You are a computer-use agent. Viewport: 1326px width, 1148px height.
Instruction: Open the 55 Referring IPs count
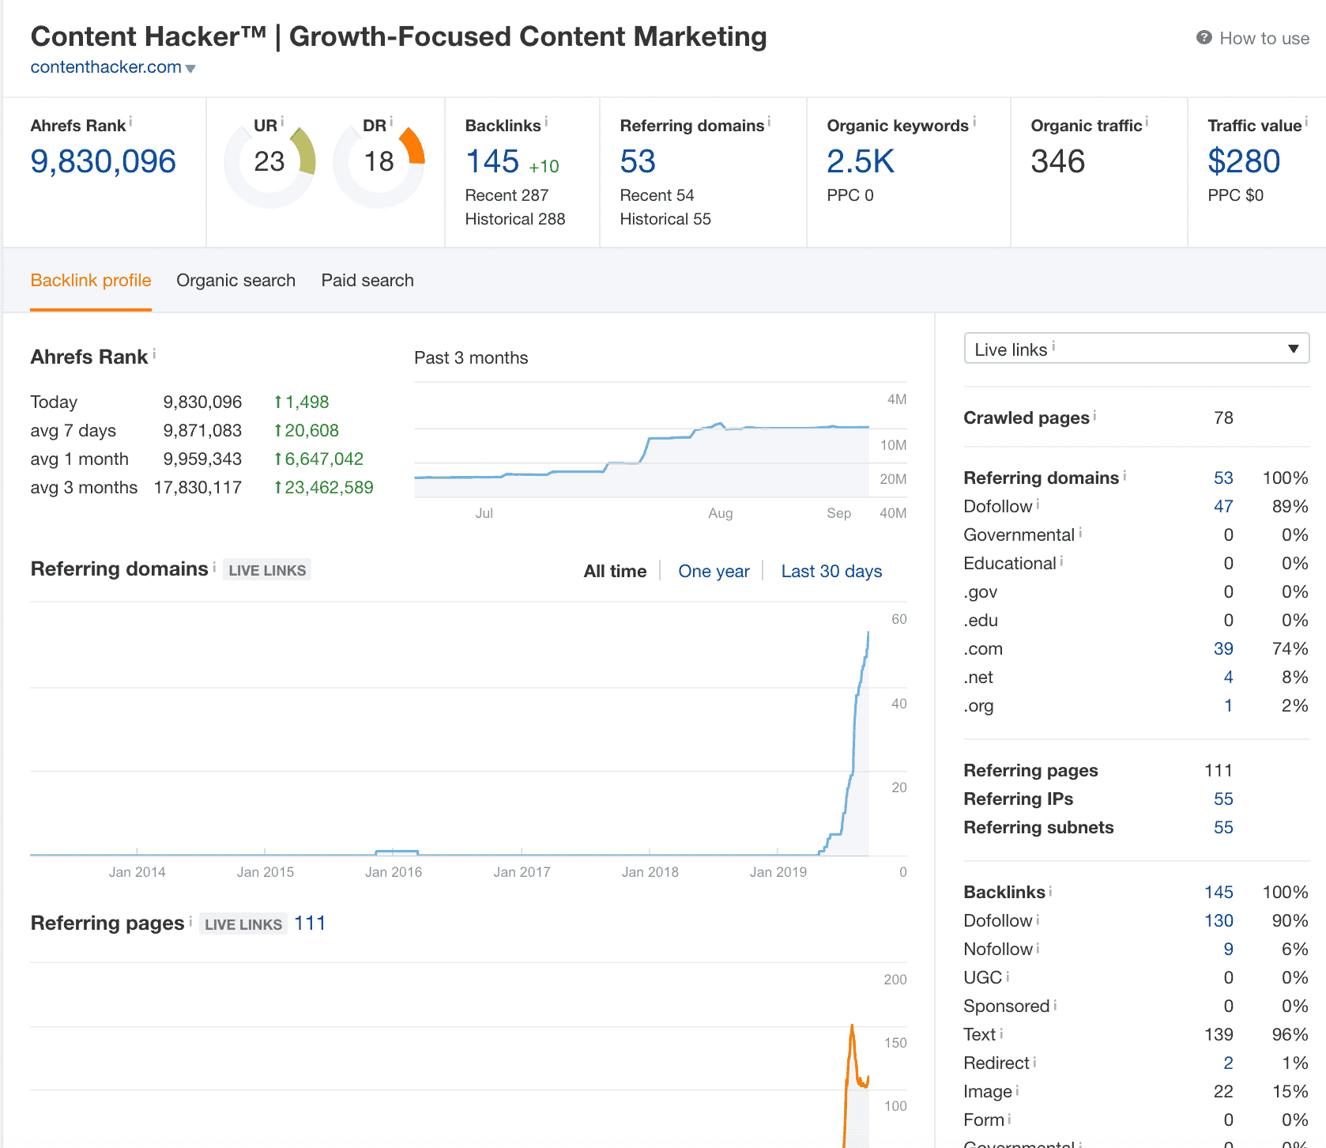[x=1223, y=799]
